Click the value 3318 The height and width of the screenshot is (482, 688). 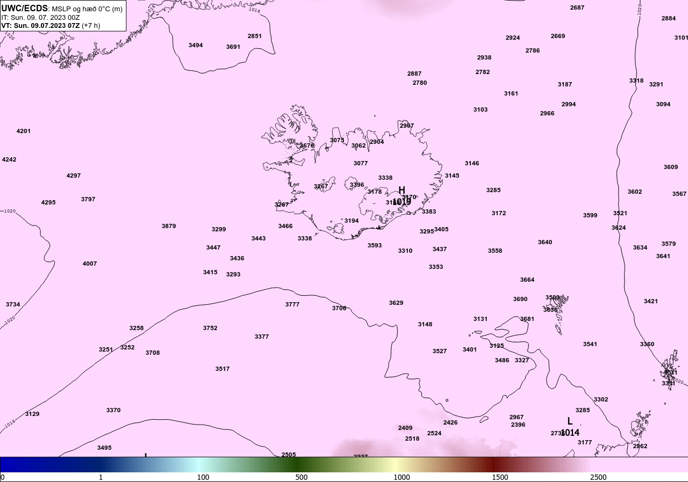(636, 81)
